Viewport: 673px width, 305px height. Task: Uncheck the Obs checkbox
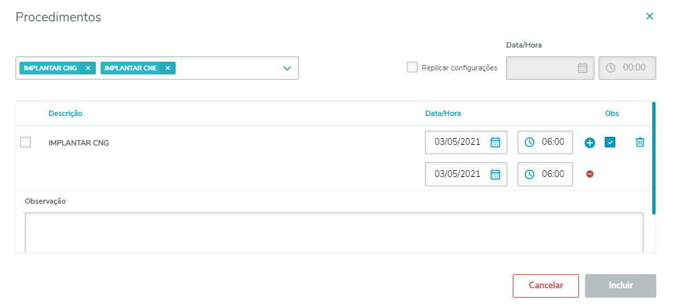pyautogui.click(x=610, y=142)
